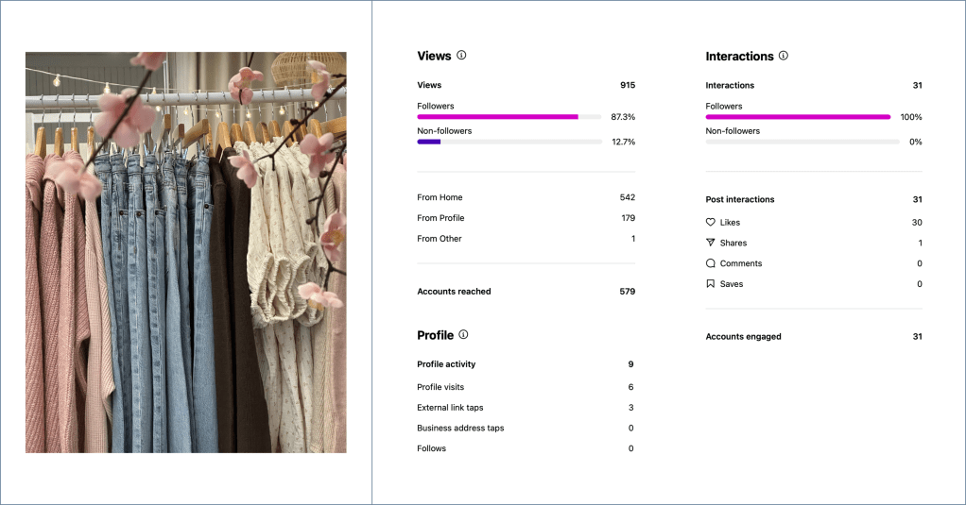Click the '31' accounts engaged value
The image size is (966, 505).
pos(918,336)
